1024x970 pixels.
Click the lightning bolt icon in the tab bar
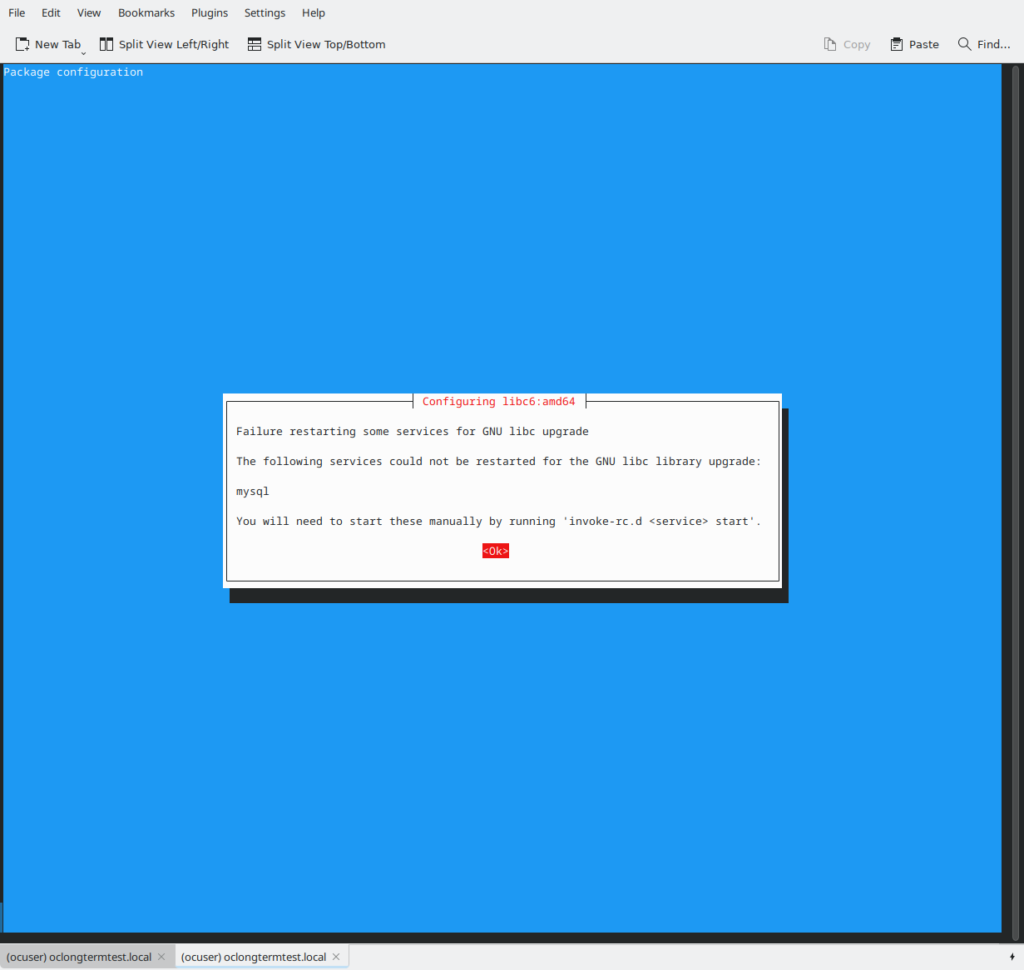1012,957
